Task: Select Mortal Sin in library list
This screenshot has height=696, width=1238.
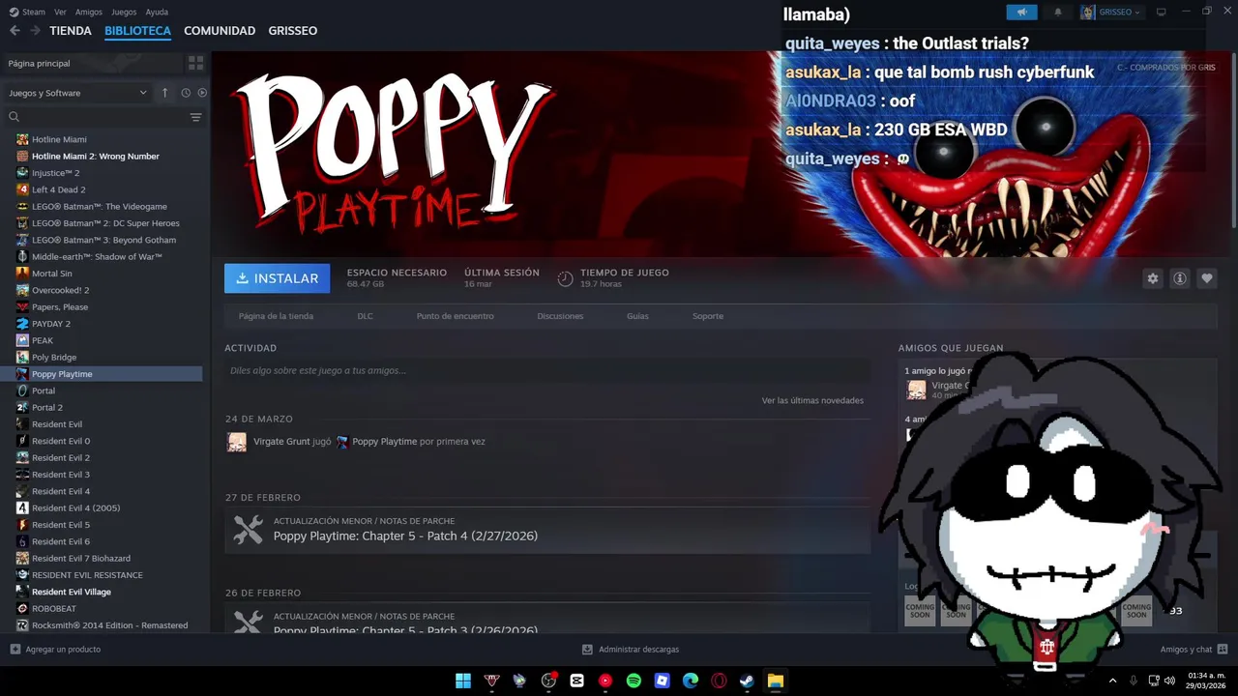Action: (x=51, y=274)
